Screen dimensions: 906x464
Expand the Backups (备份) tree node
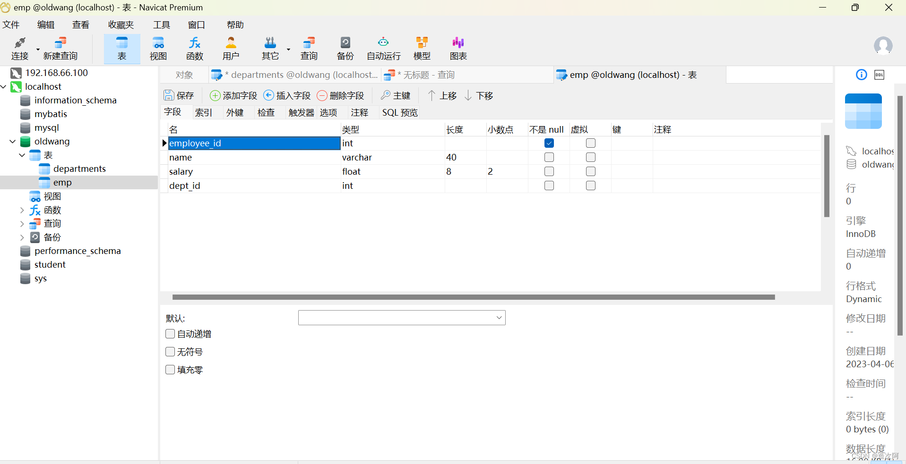(x=22, y=237)
